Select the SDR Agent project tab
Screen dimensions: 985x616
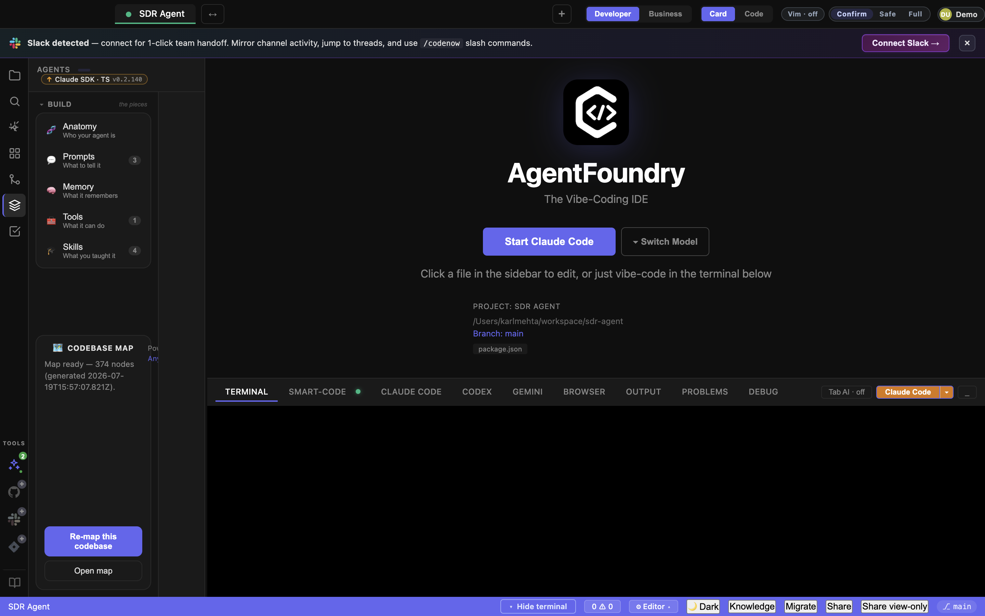[156, 14]
